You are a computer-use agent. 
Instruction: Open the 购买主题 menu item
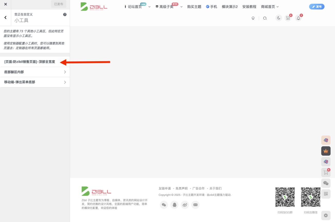pyautogui.click(x=194, y=7)
